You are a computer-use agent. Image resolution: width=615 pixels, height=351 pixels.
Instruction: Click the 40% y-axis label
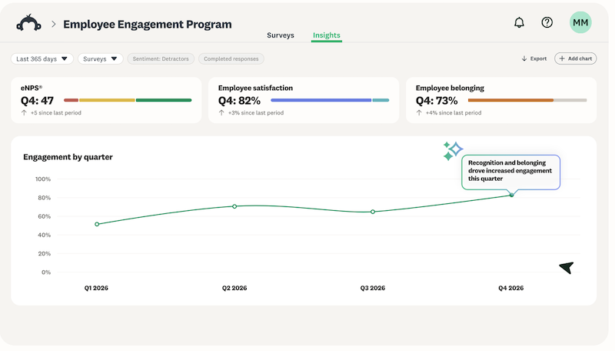pos(45,236)
